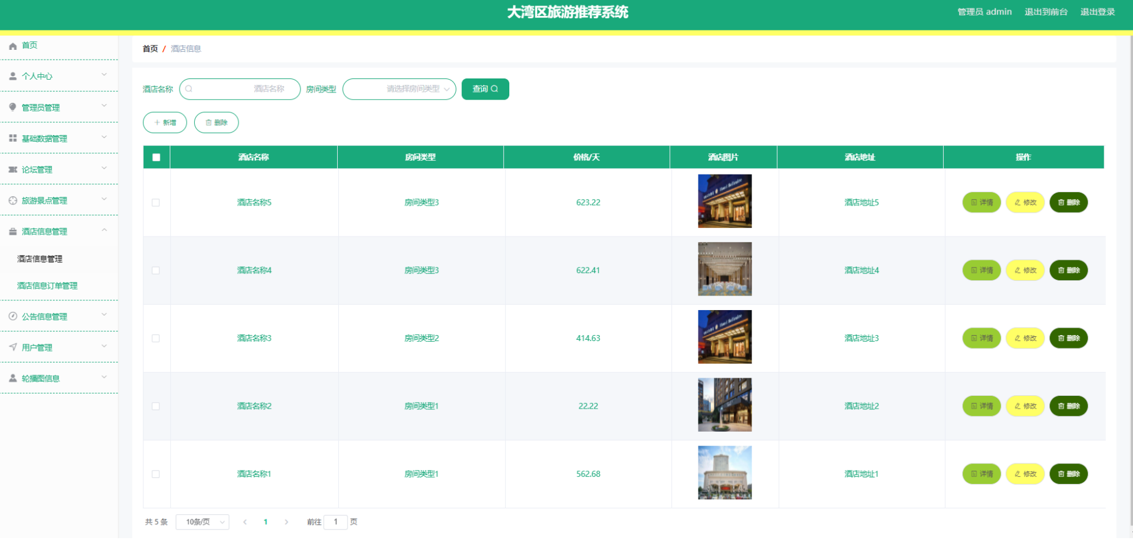This screenshot has height=543, width=1133.
Task: Edit the 酒店名称3 row
Action: 1025,338
